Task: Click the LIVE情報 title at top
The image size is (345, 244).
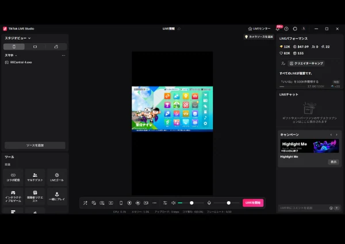Action: click(168, 29)
